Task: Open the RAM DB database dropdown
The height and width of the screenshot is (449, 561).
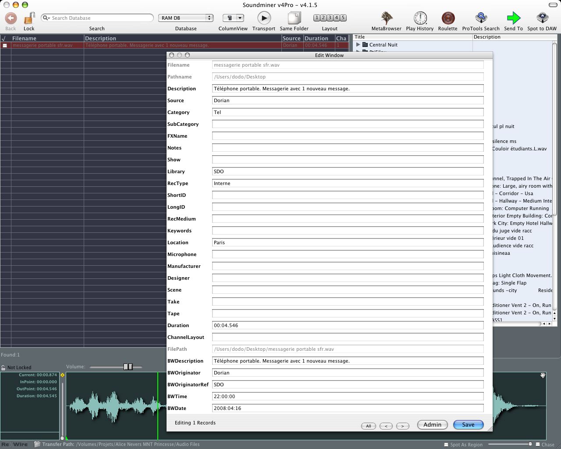Action: point(186,18)
